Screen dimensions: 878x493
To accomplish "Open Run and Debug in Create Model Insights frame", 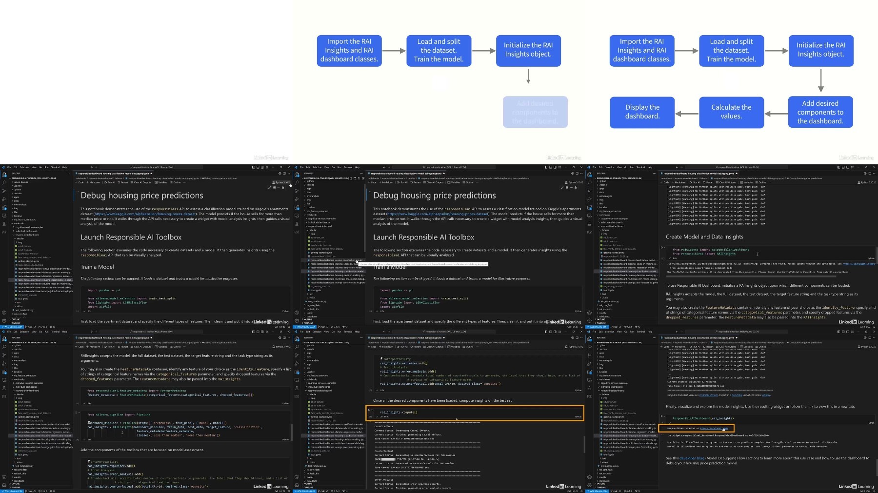I will [589, 199].
